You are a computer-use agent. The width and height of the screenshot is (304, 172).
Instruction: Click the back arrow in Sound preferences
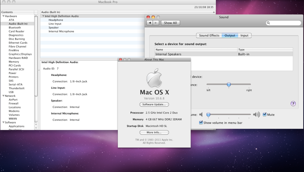[x=150, y=23]
